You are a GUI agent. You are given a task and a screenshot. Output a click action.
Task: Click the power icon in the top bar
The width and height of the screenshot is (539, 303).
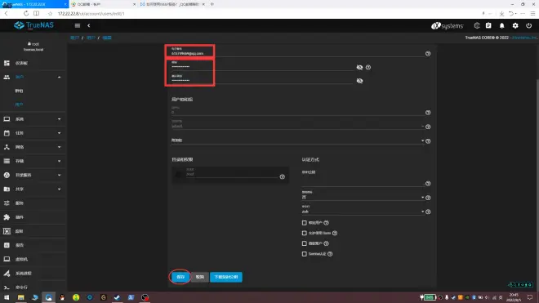point(528,25)
